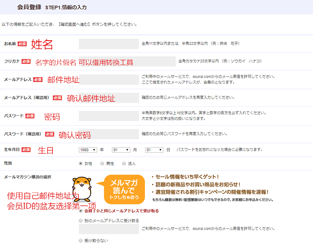Select the 女性 gender radio button
Viewport: 313px width, 245px height.
coord(81,163)
